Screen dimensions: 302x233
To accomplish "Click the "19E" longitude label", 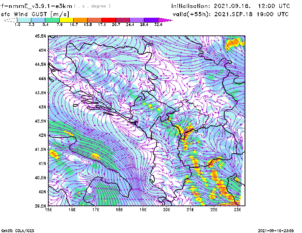I will tap(143, 210).
